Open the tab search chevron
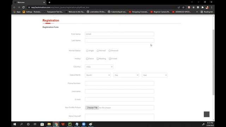This screenshot has height=127, width=226. click(192, 2)
